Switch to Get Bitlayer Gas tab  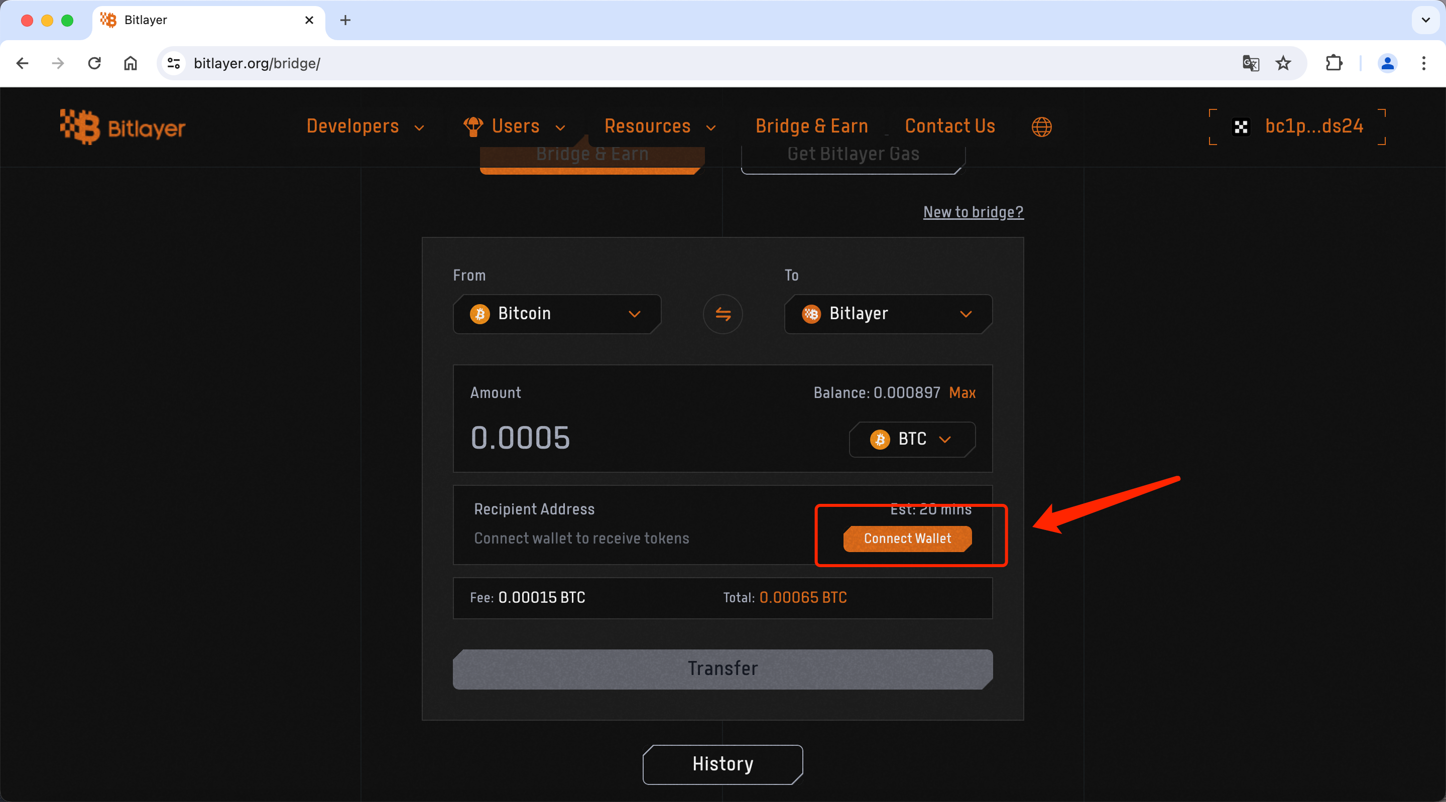pos(853,156)
